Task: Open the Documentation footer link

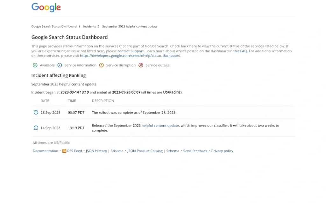Action: click(45, 151)
